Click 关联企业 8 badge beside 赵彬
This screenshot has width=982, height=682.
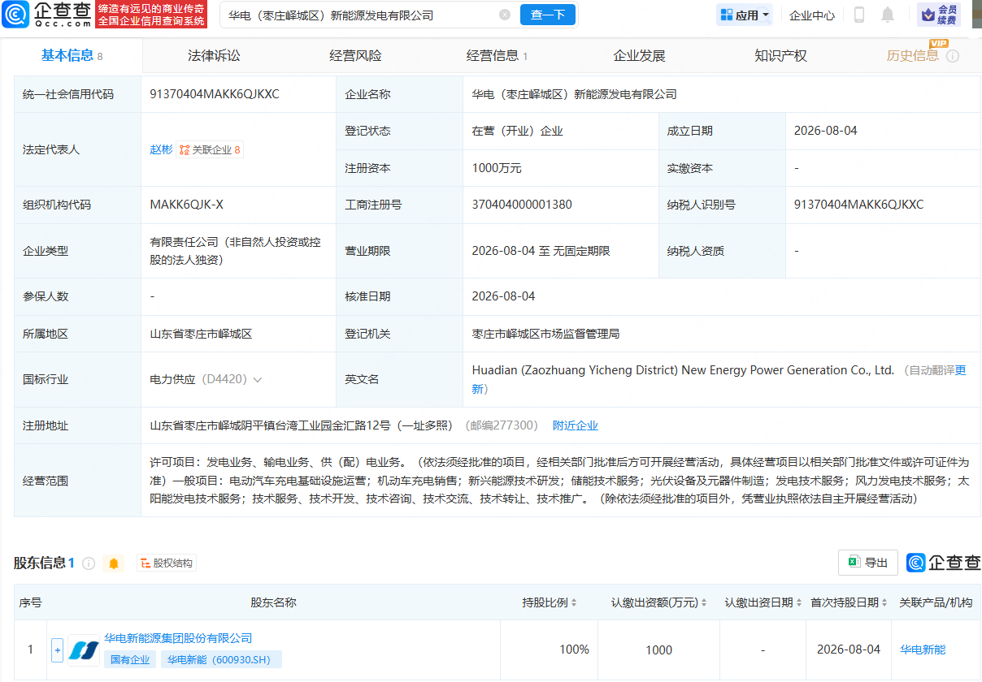click(x=210, y=149)
